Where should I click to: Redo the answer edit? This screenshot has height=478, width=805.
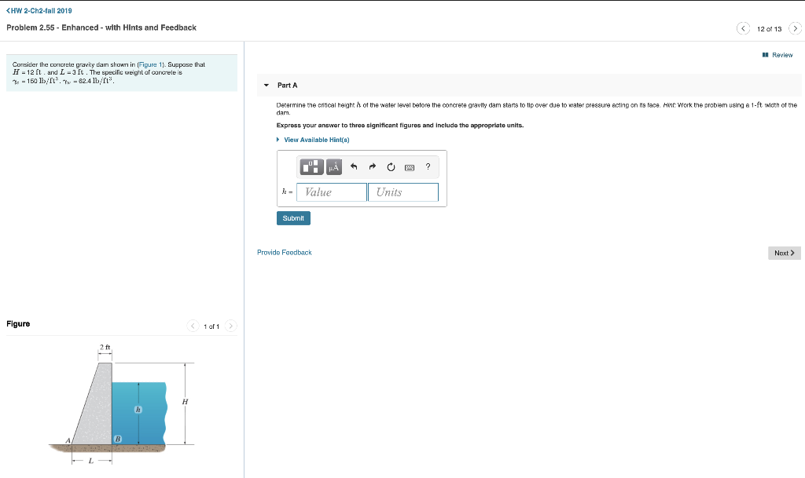[372, 166]
